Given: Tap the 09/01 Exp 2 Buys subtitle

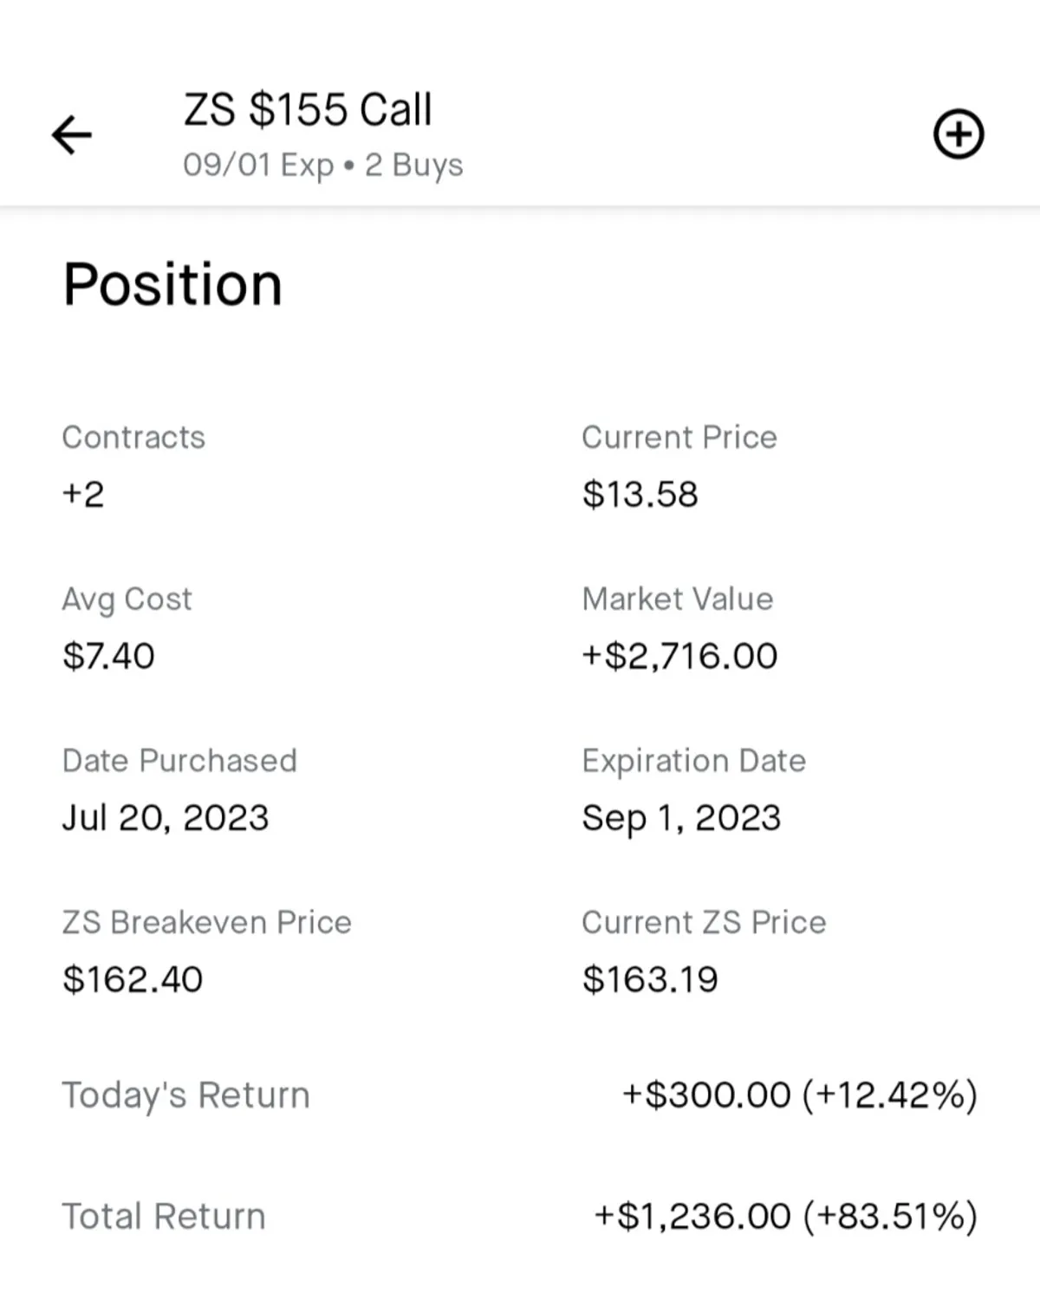Looking at the screenshot, I should pyautogui.click(x=322, y=165).
